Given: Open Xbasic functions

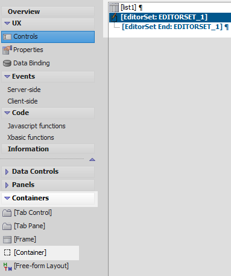Looking at the screenshot, I should [31, 137].
